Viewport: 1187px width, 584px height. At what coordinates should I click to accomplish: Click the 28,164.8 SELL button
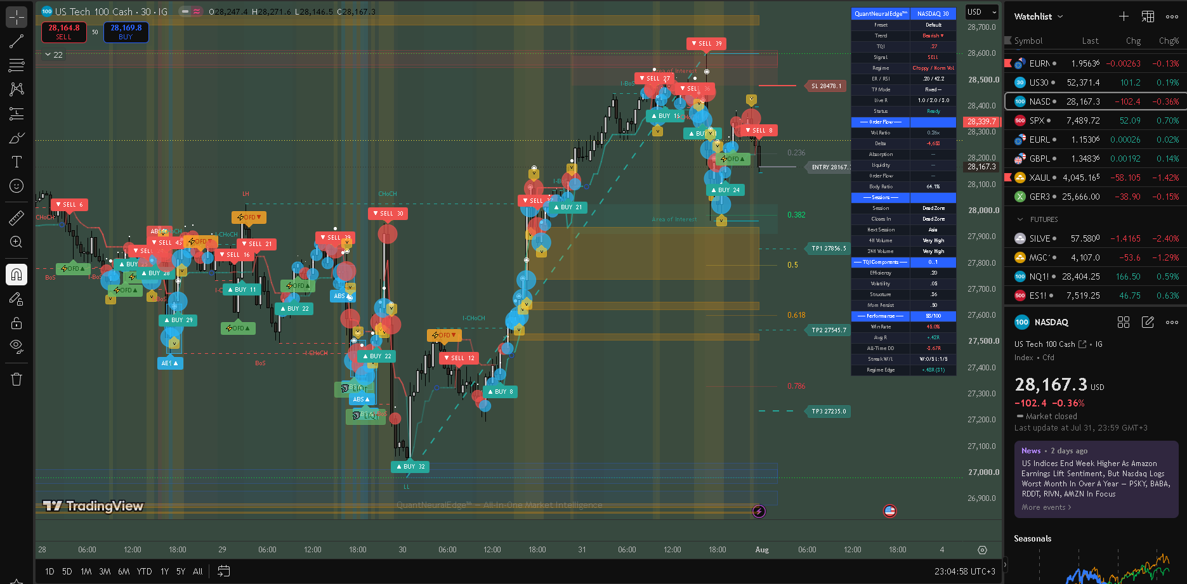pyautogui.click(x=64, y=32)
